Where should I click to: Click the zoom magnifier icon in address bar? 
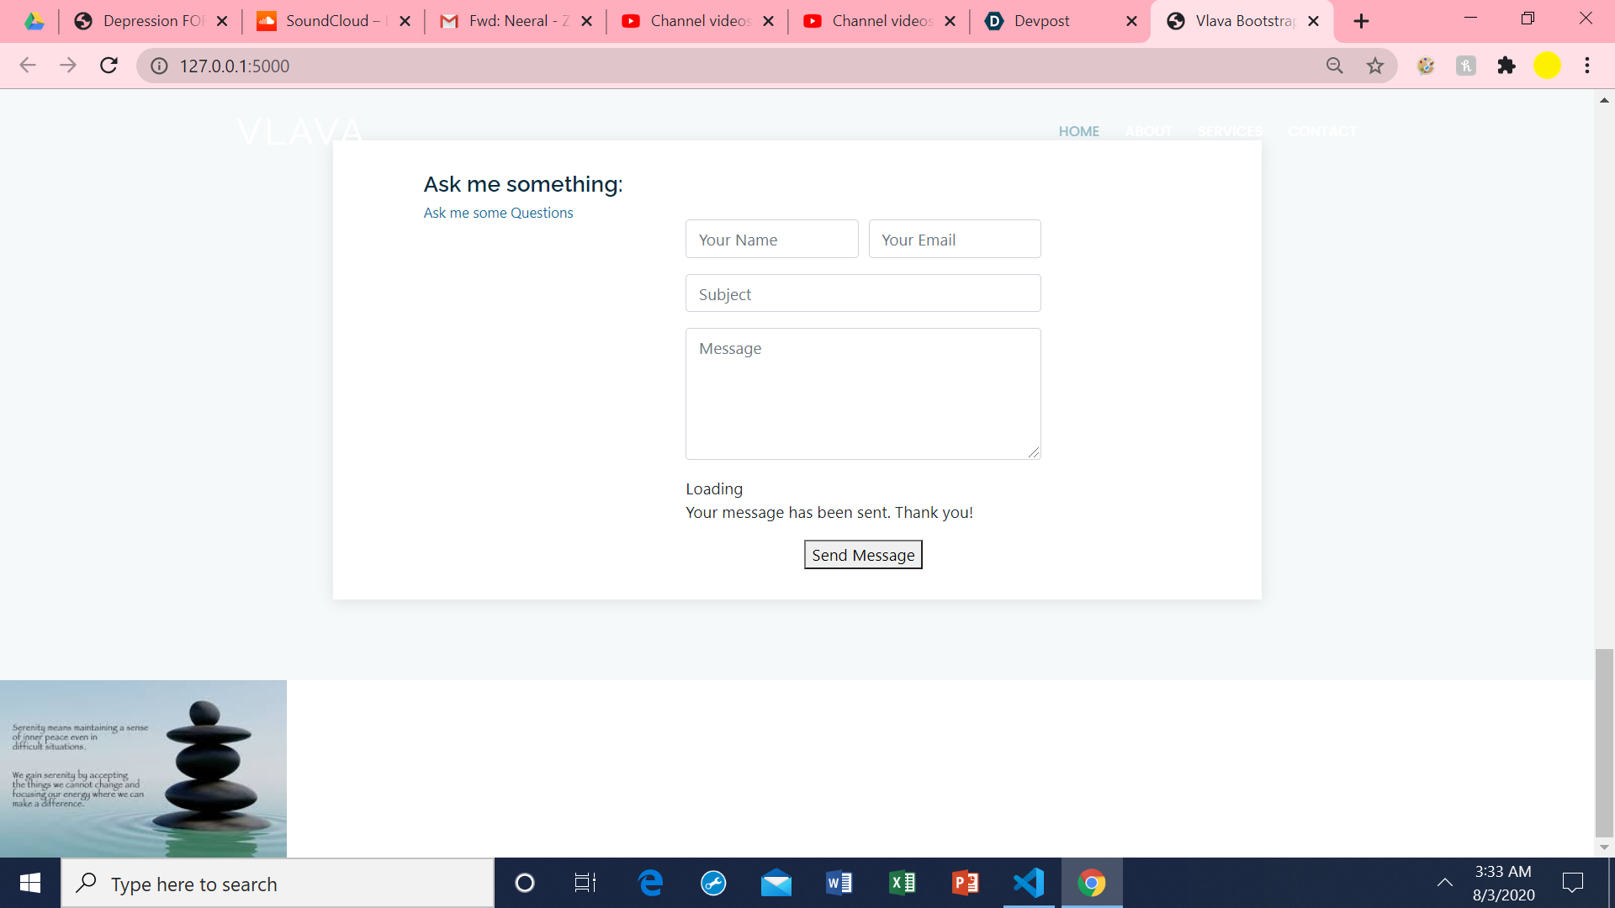coord(1335,66)
